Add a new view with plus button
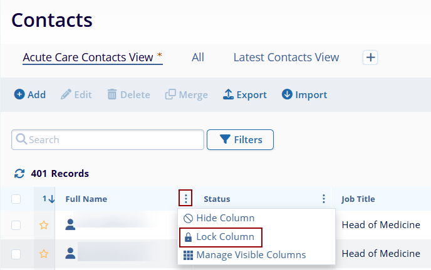Viewport: 431px width, 270px height. tap(371, 57)
